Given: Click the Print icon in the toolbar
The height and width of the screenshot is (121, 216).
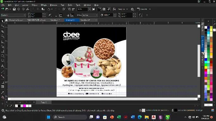Looking at the screenshot, I should point(28,9).
